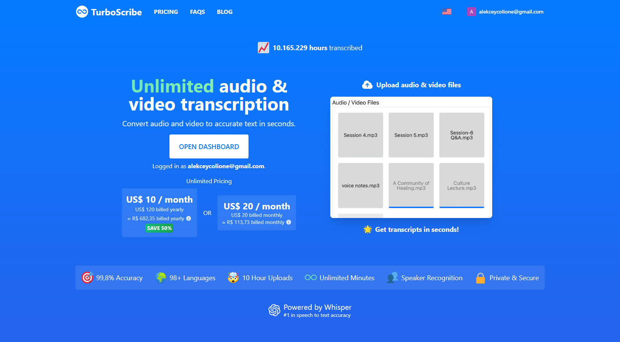Viewport: 620px width, 342px height.
Task: Click the exploding head icon for 10 Hour Uploads
Action: [233, 278]
